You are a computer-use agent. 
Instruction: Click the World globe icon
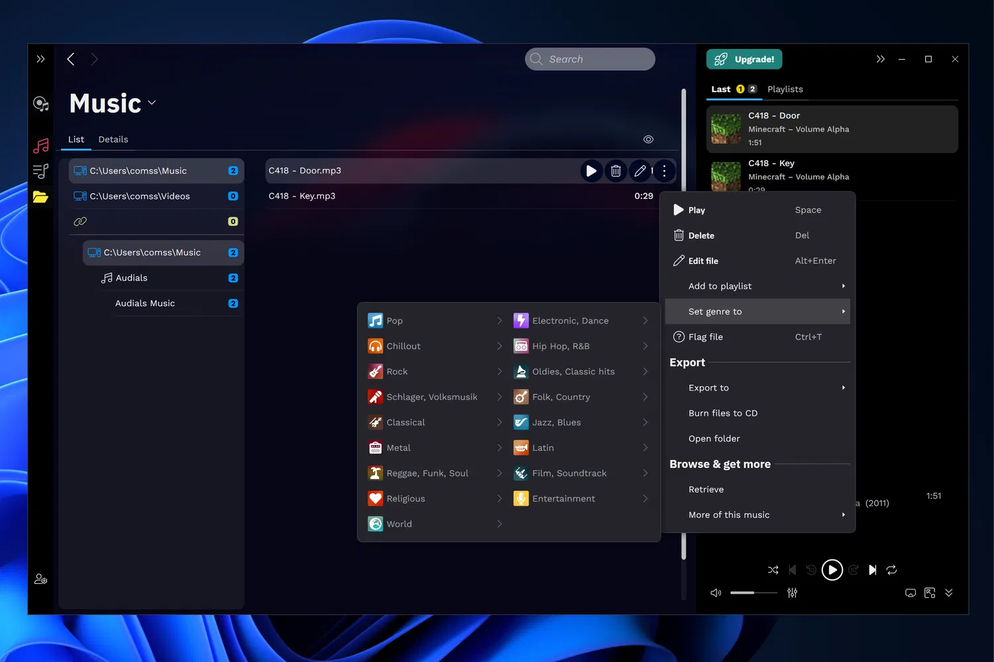(x=375, y=524)
